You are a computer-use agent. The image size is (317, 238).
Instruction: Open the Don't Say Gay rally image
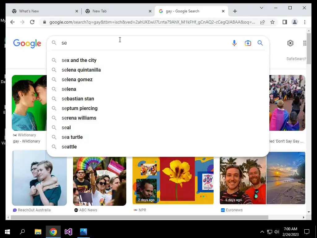[x=287, y=103]
